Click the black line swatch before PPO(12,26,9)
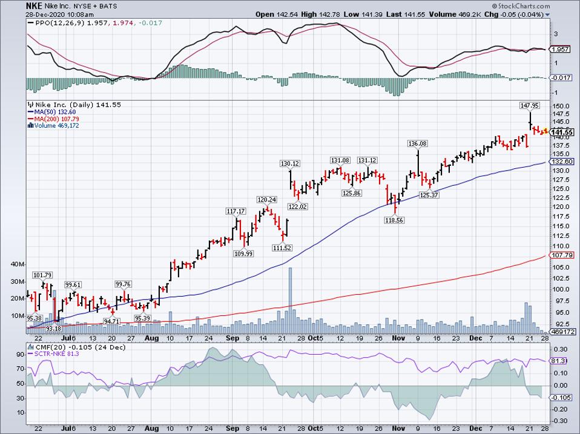Viewport: 580px width, 434px height. [31, 23]
